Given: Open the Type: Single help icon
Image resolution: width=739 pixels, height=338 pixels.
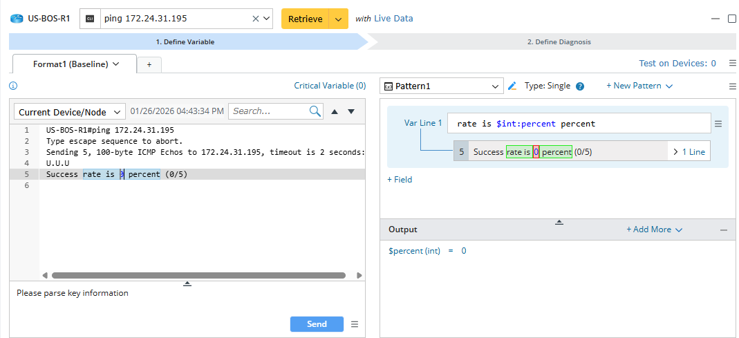Looking at the screenshot, I should [580, 86].
